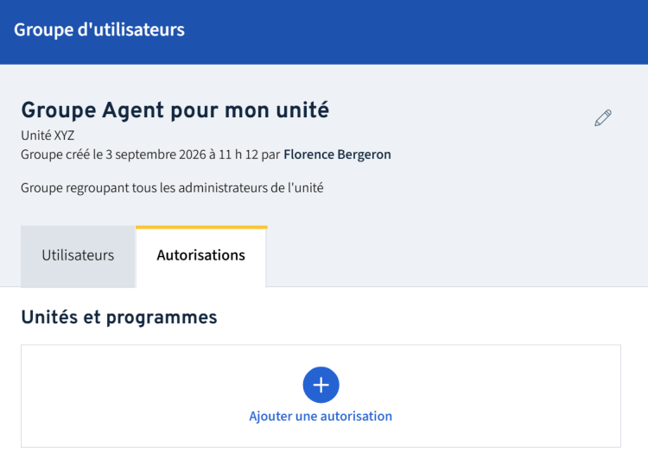This screenshot has width=648, height=458.
Task: Click the Unité XYZ label
Action: pos(48,135)
